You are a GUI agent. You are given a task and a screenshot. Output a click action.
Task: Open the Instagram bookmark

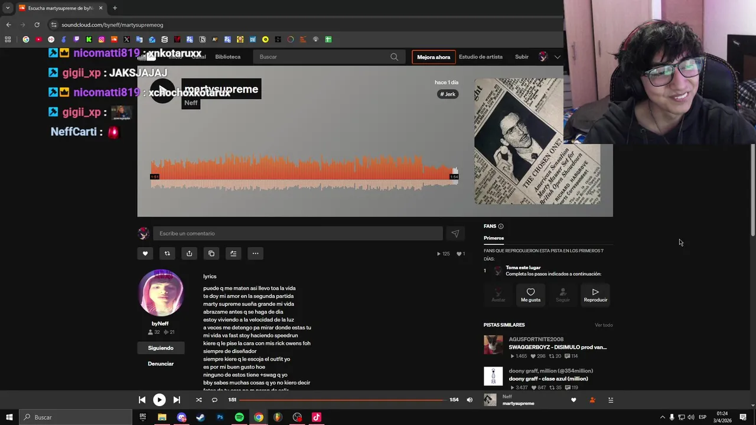point(102,40)
